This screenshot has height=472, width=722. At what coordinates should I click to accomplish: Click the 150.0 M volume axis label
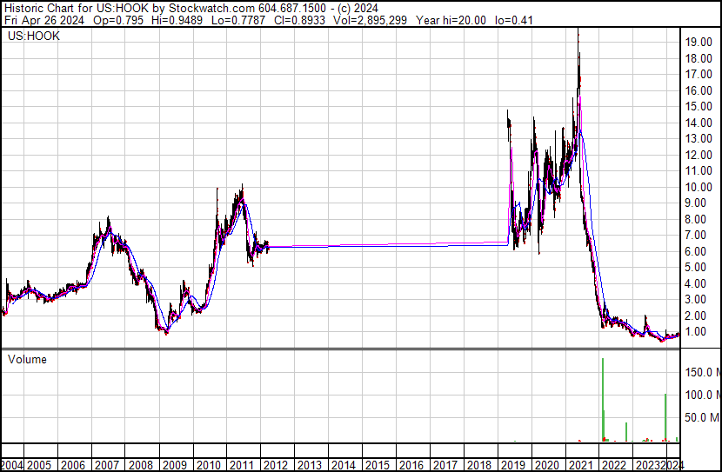(x=700, y=372)
